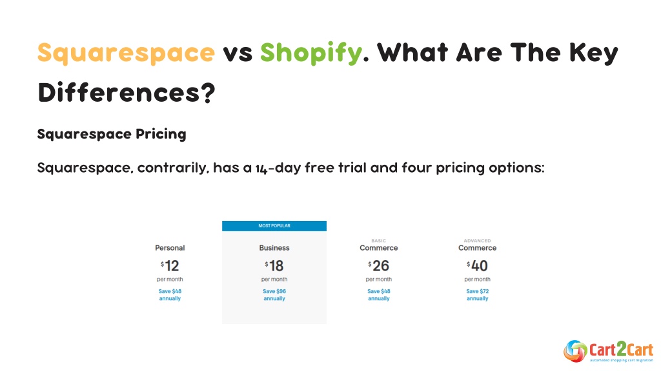
Task: Click the green Shopify word in title
Action: pos(311,53)
